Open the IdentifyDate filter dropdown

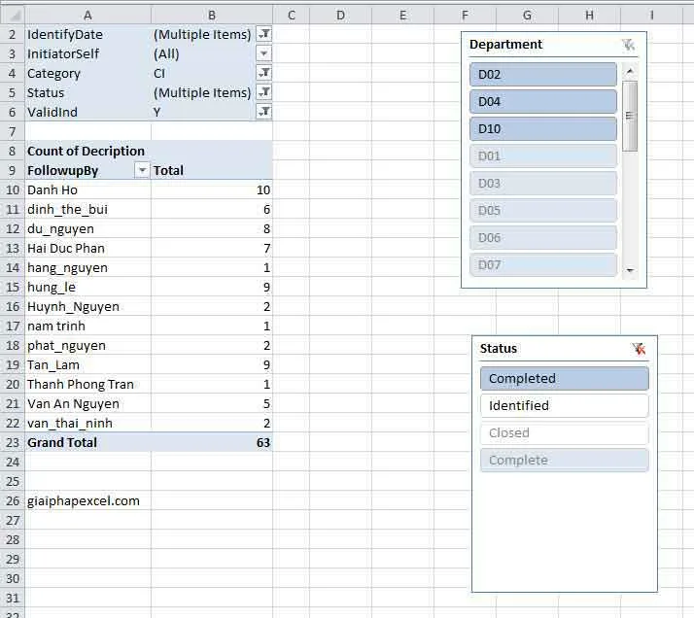point(263,34)
